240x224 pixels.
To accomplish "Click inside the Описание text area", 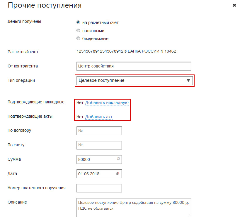I will 134,207.
